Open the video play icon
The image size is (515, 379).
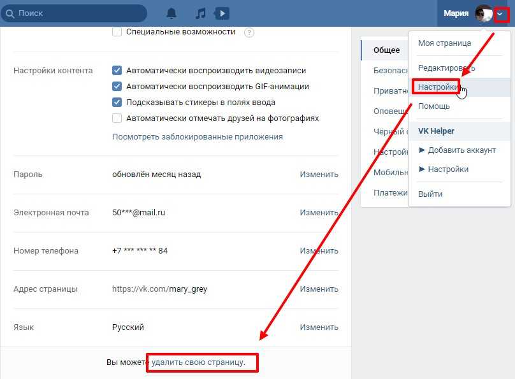[222, 13]
